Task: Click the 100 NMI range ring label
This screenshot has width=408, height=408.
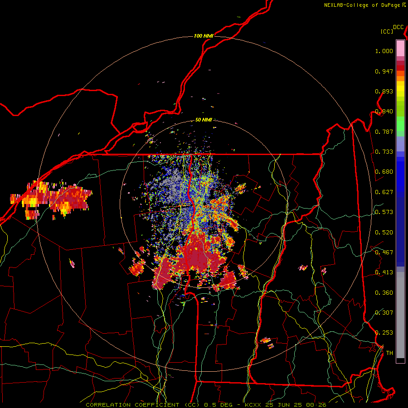Action: [204, 36]
